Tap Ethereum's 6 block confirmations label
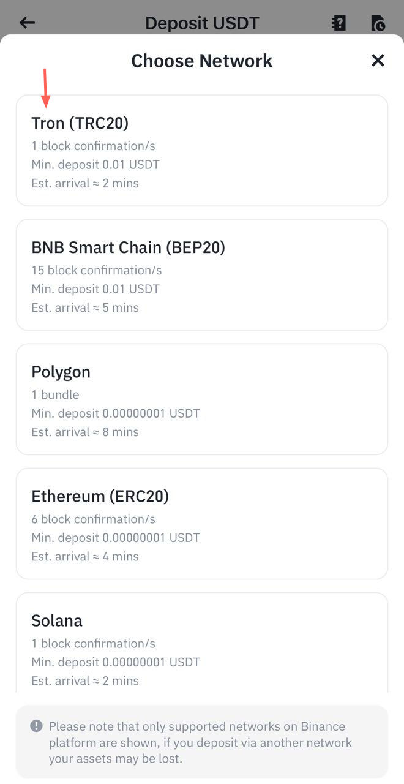This screenshot has height=784, width=404. pos(94,519)
